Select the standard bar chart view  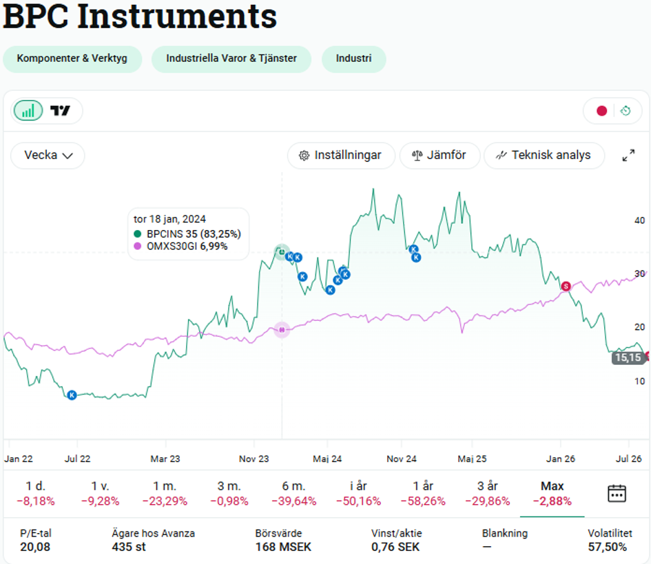(28, 111)
